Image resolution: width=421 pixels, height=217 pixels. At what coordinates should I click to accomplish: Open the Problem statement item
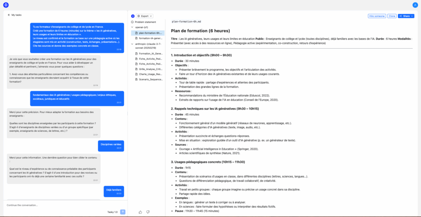[145, 22]
